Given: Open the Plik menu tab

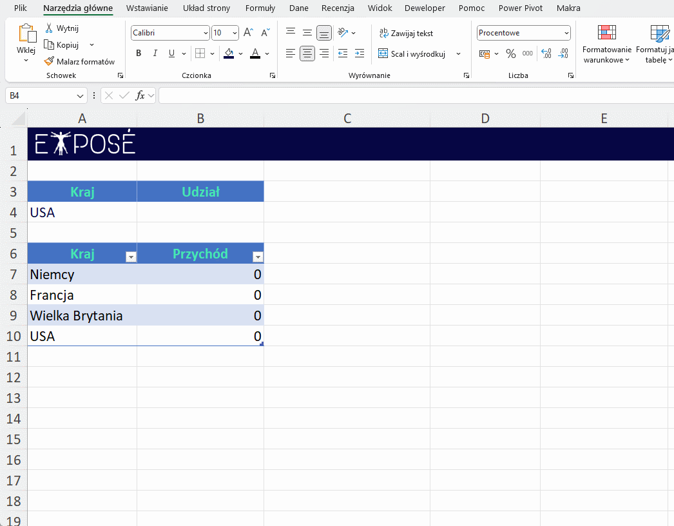Looking at the screenshot, I should tap(20, 8).
